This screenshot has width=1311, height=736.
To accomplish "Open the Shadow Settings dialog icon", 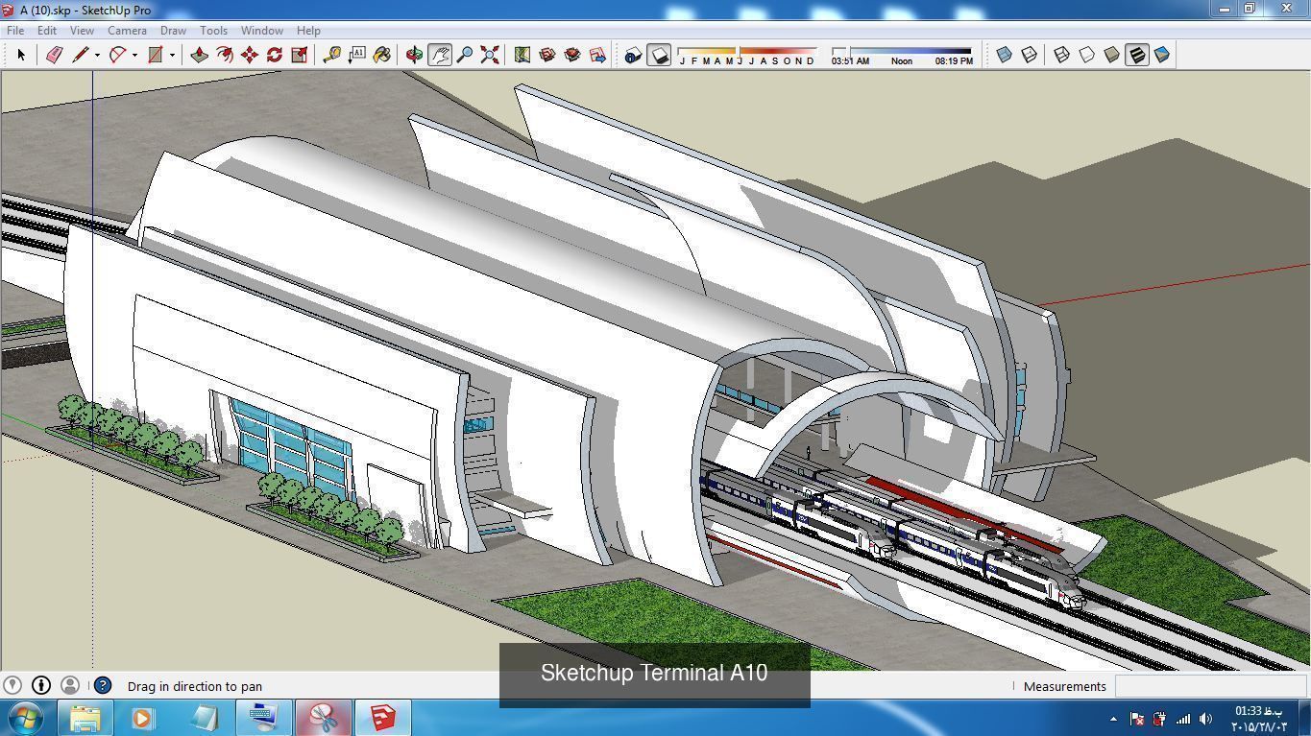I will (632, 55).
